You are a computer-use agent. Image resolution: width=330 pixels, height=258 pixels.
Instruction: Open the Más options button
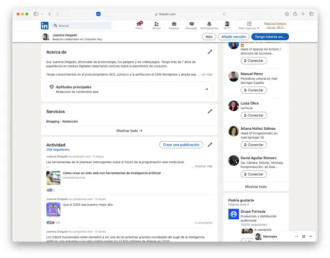click(209, 37)
